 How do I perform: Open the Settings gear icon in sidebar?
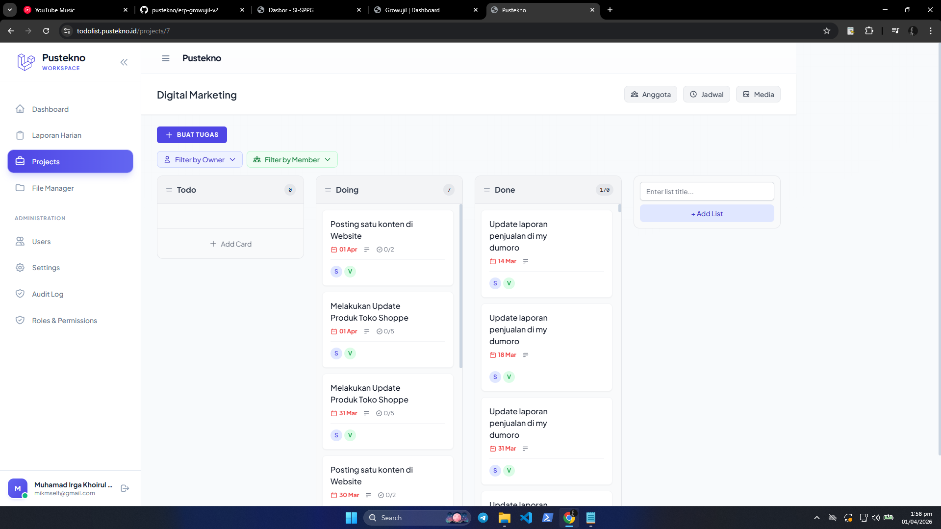[x=20, y=268]
